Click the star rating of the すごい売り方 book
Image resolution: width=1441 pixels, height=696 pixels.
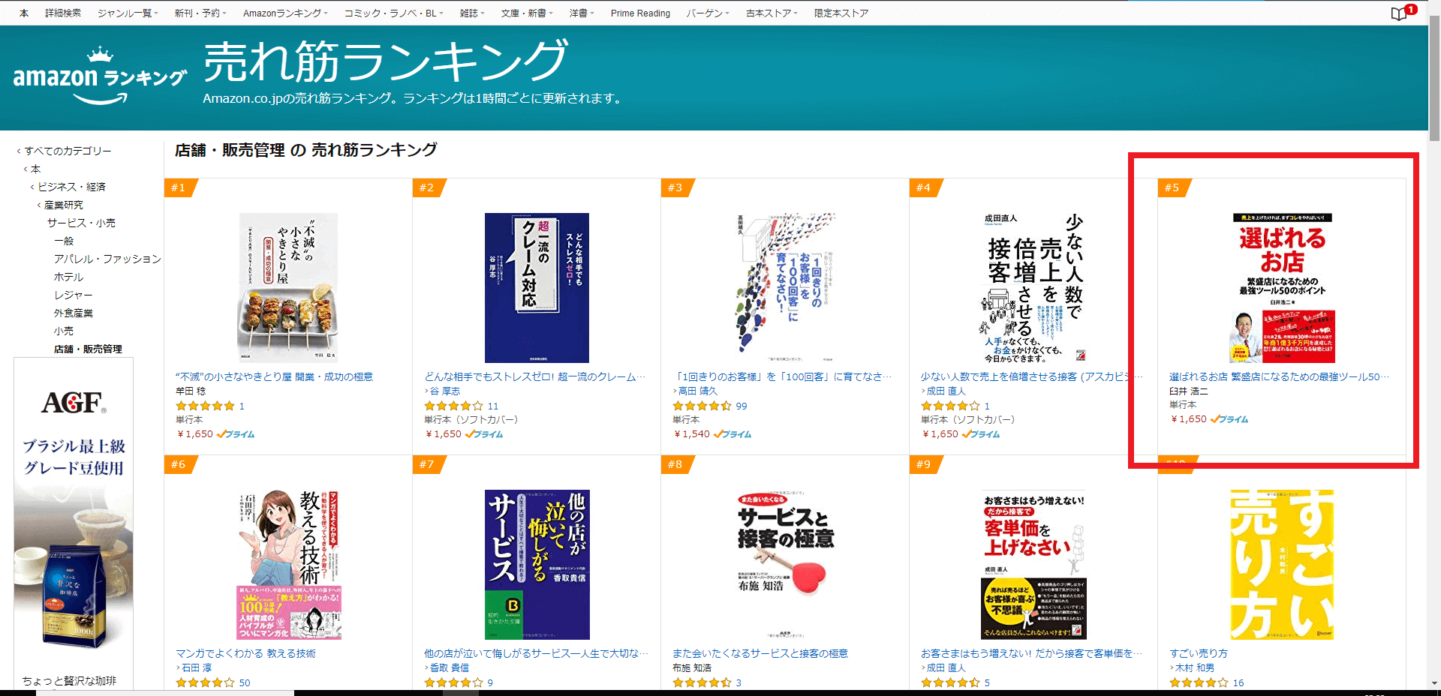(1199, 682)
